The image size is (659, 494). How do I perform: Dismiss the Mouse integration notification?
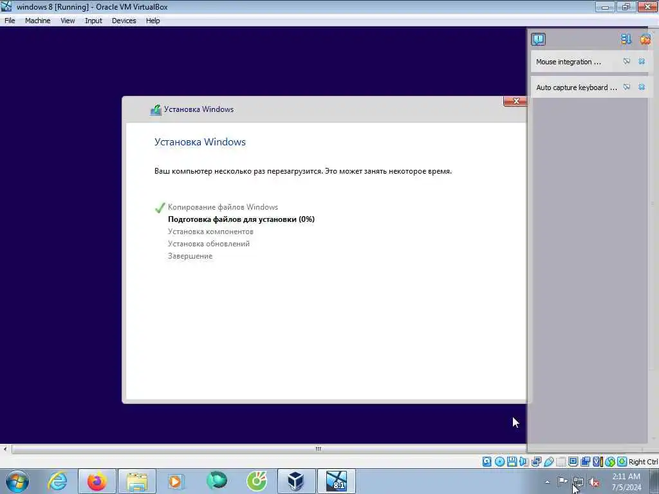(x=642, y=61)
